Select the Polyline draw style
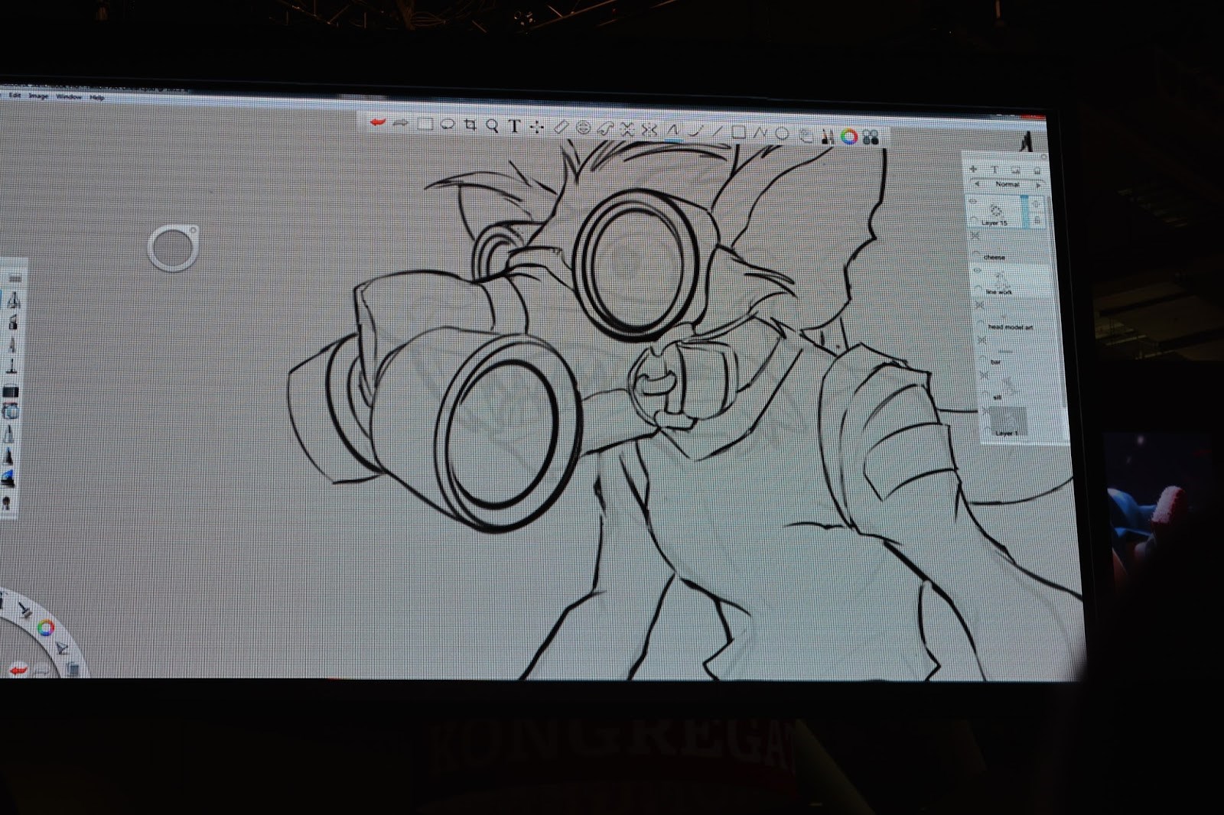Viewport: 1224px width, 815px height. [760, 133]
